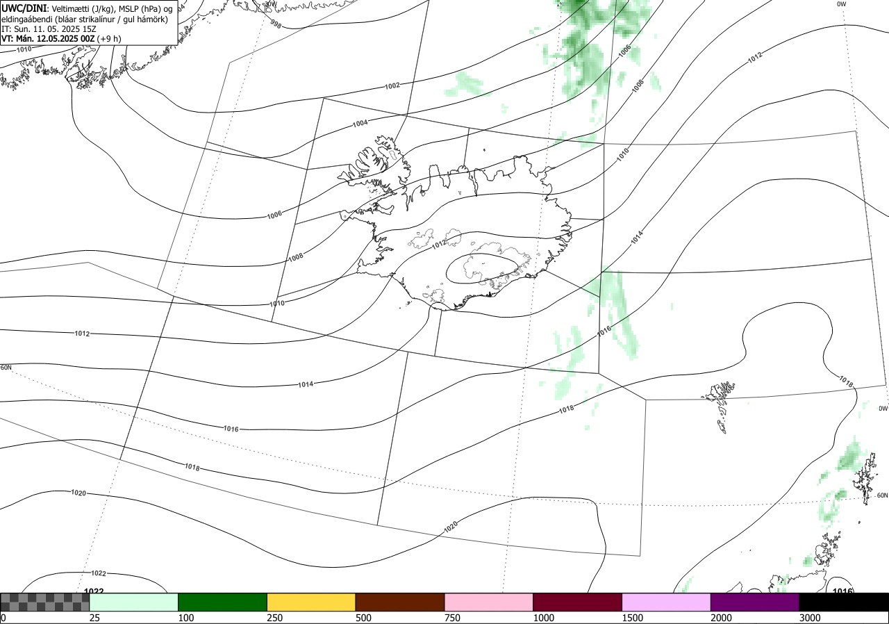
Task: Click legend value "250"
Action: coord(274,618)
